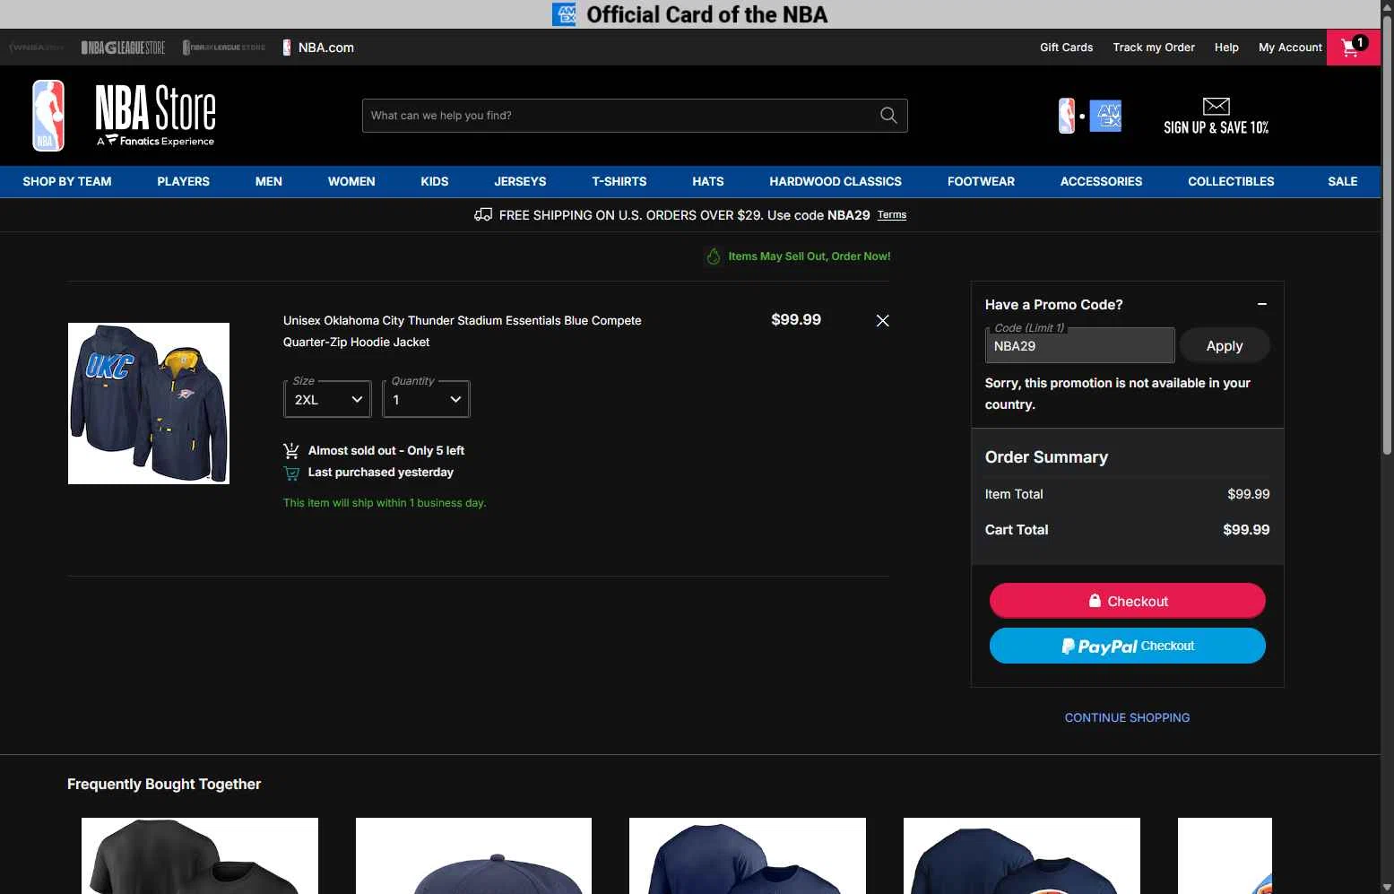
Task: Open the Thunder hoodie jacket product title
Action: point(462,331)
